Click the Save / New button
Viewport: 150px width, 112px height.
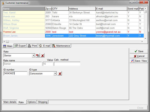(x=139, y=61)
